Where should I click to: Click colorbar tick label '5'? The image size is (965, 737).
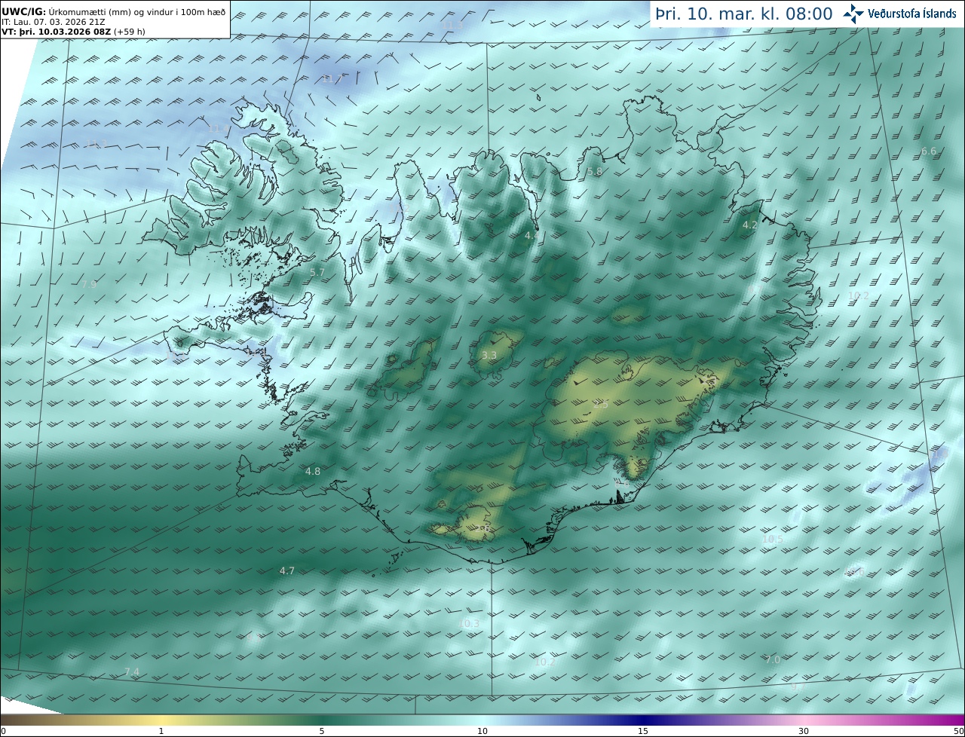tap(322, 731)
